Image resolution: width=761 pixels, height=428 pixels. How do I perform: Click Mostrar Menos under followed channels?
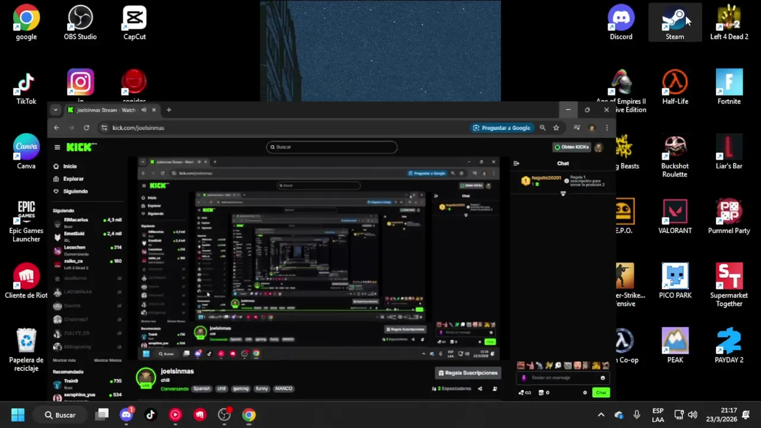click(x=108, y=360)
